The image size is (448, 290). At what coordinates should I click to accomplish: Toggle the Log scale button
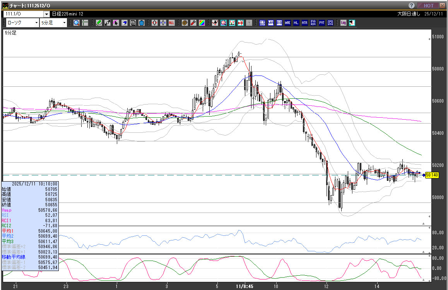click(343, 23)
